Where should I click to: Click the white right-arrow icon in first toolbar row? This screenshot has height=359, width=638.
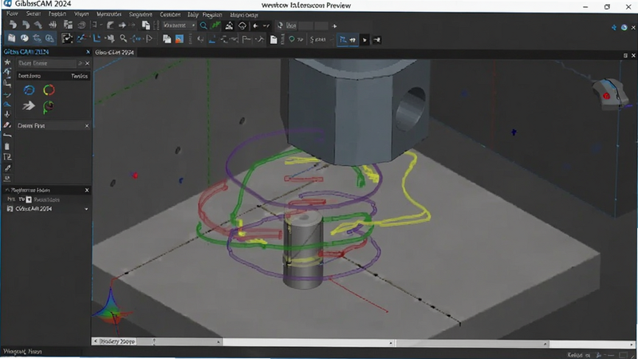click(x=122, y=26)
